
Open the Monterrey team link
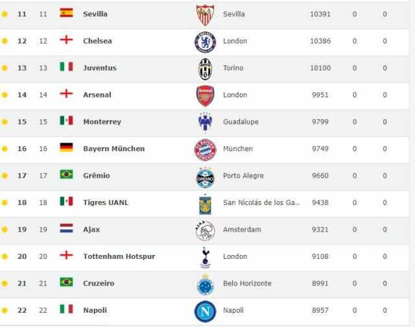pos(102,121)
